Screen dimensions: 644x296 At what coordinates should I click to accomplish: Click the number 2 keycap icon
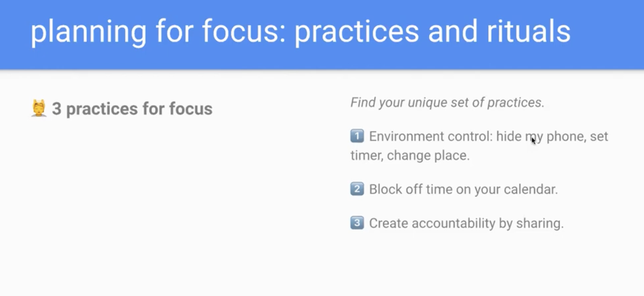point(357,189)
